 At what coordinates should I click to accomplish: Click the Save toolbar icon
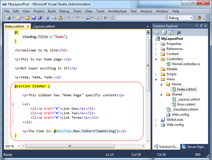(34, 18)
